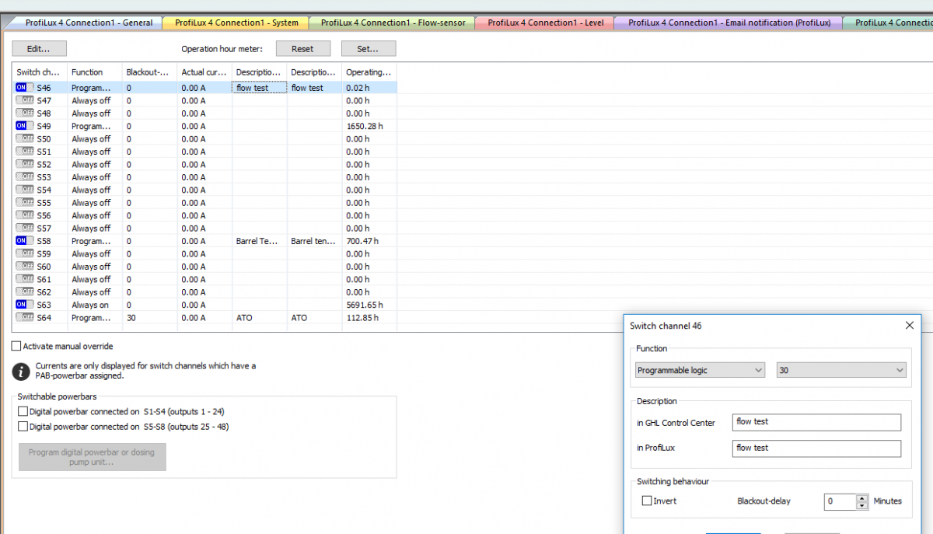Switch to the System tab

pyautogui.click(x=236, y=23)
